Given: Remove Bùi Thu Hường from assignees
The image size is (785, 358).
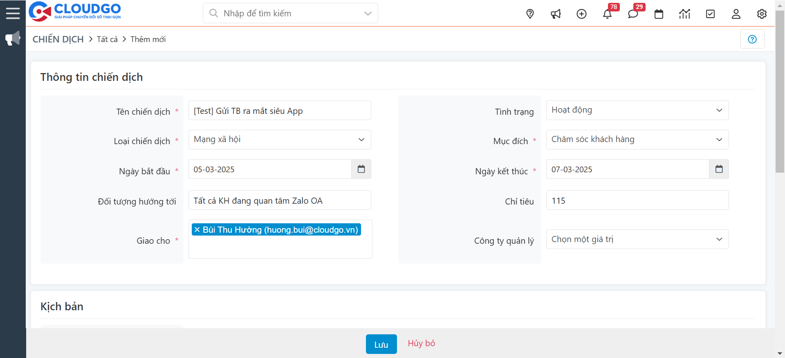Looking at the screenshot, I should pos(197,229).
